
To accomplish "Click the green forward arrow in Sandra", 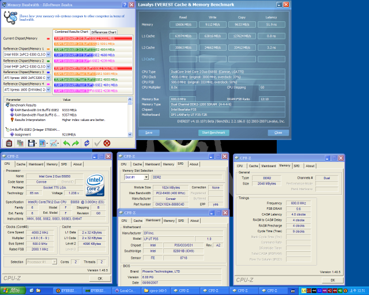I will coord(76,143).
